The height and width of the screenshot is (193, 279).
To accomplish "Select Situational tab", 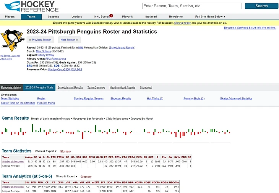I will pos(146,88).
